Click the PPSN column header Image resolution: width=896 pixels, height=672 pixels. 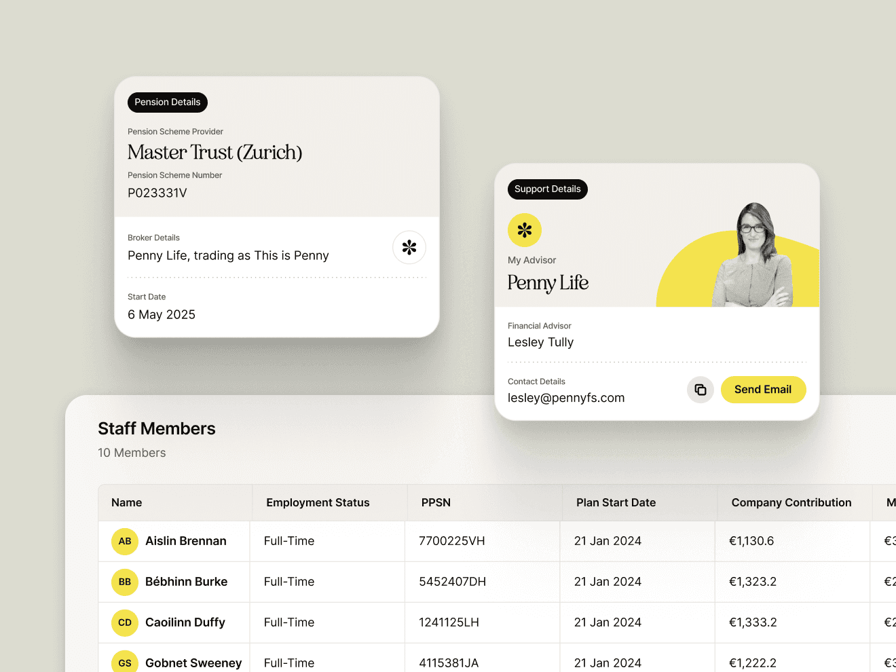tap(436, 502)
